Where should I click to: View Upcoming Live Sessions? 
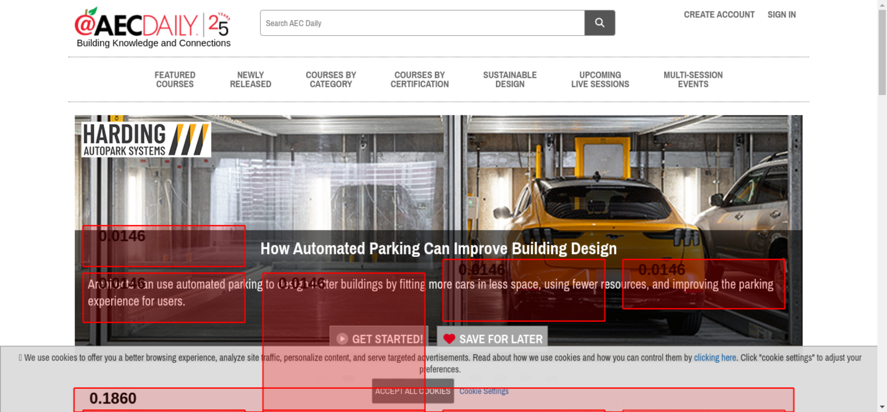pyautogui.click(x=600, y=80)
